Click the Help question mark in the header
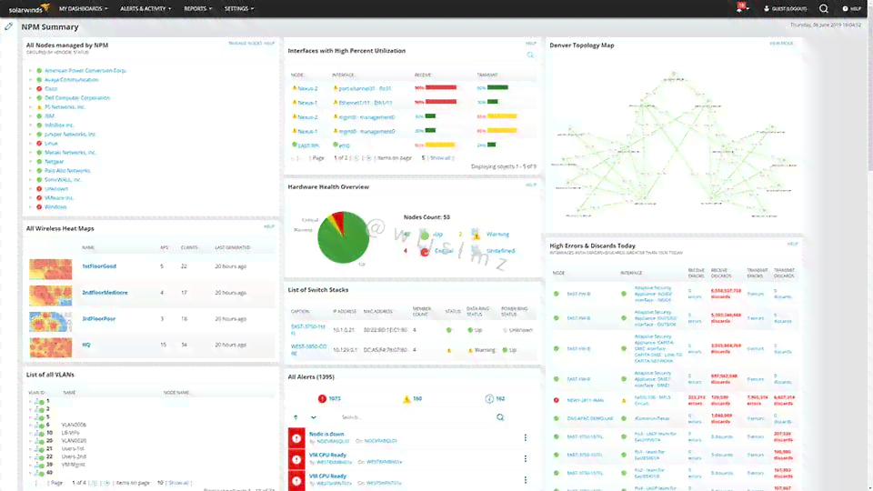Viewport: 873px width, 491px height. point(845,9)
